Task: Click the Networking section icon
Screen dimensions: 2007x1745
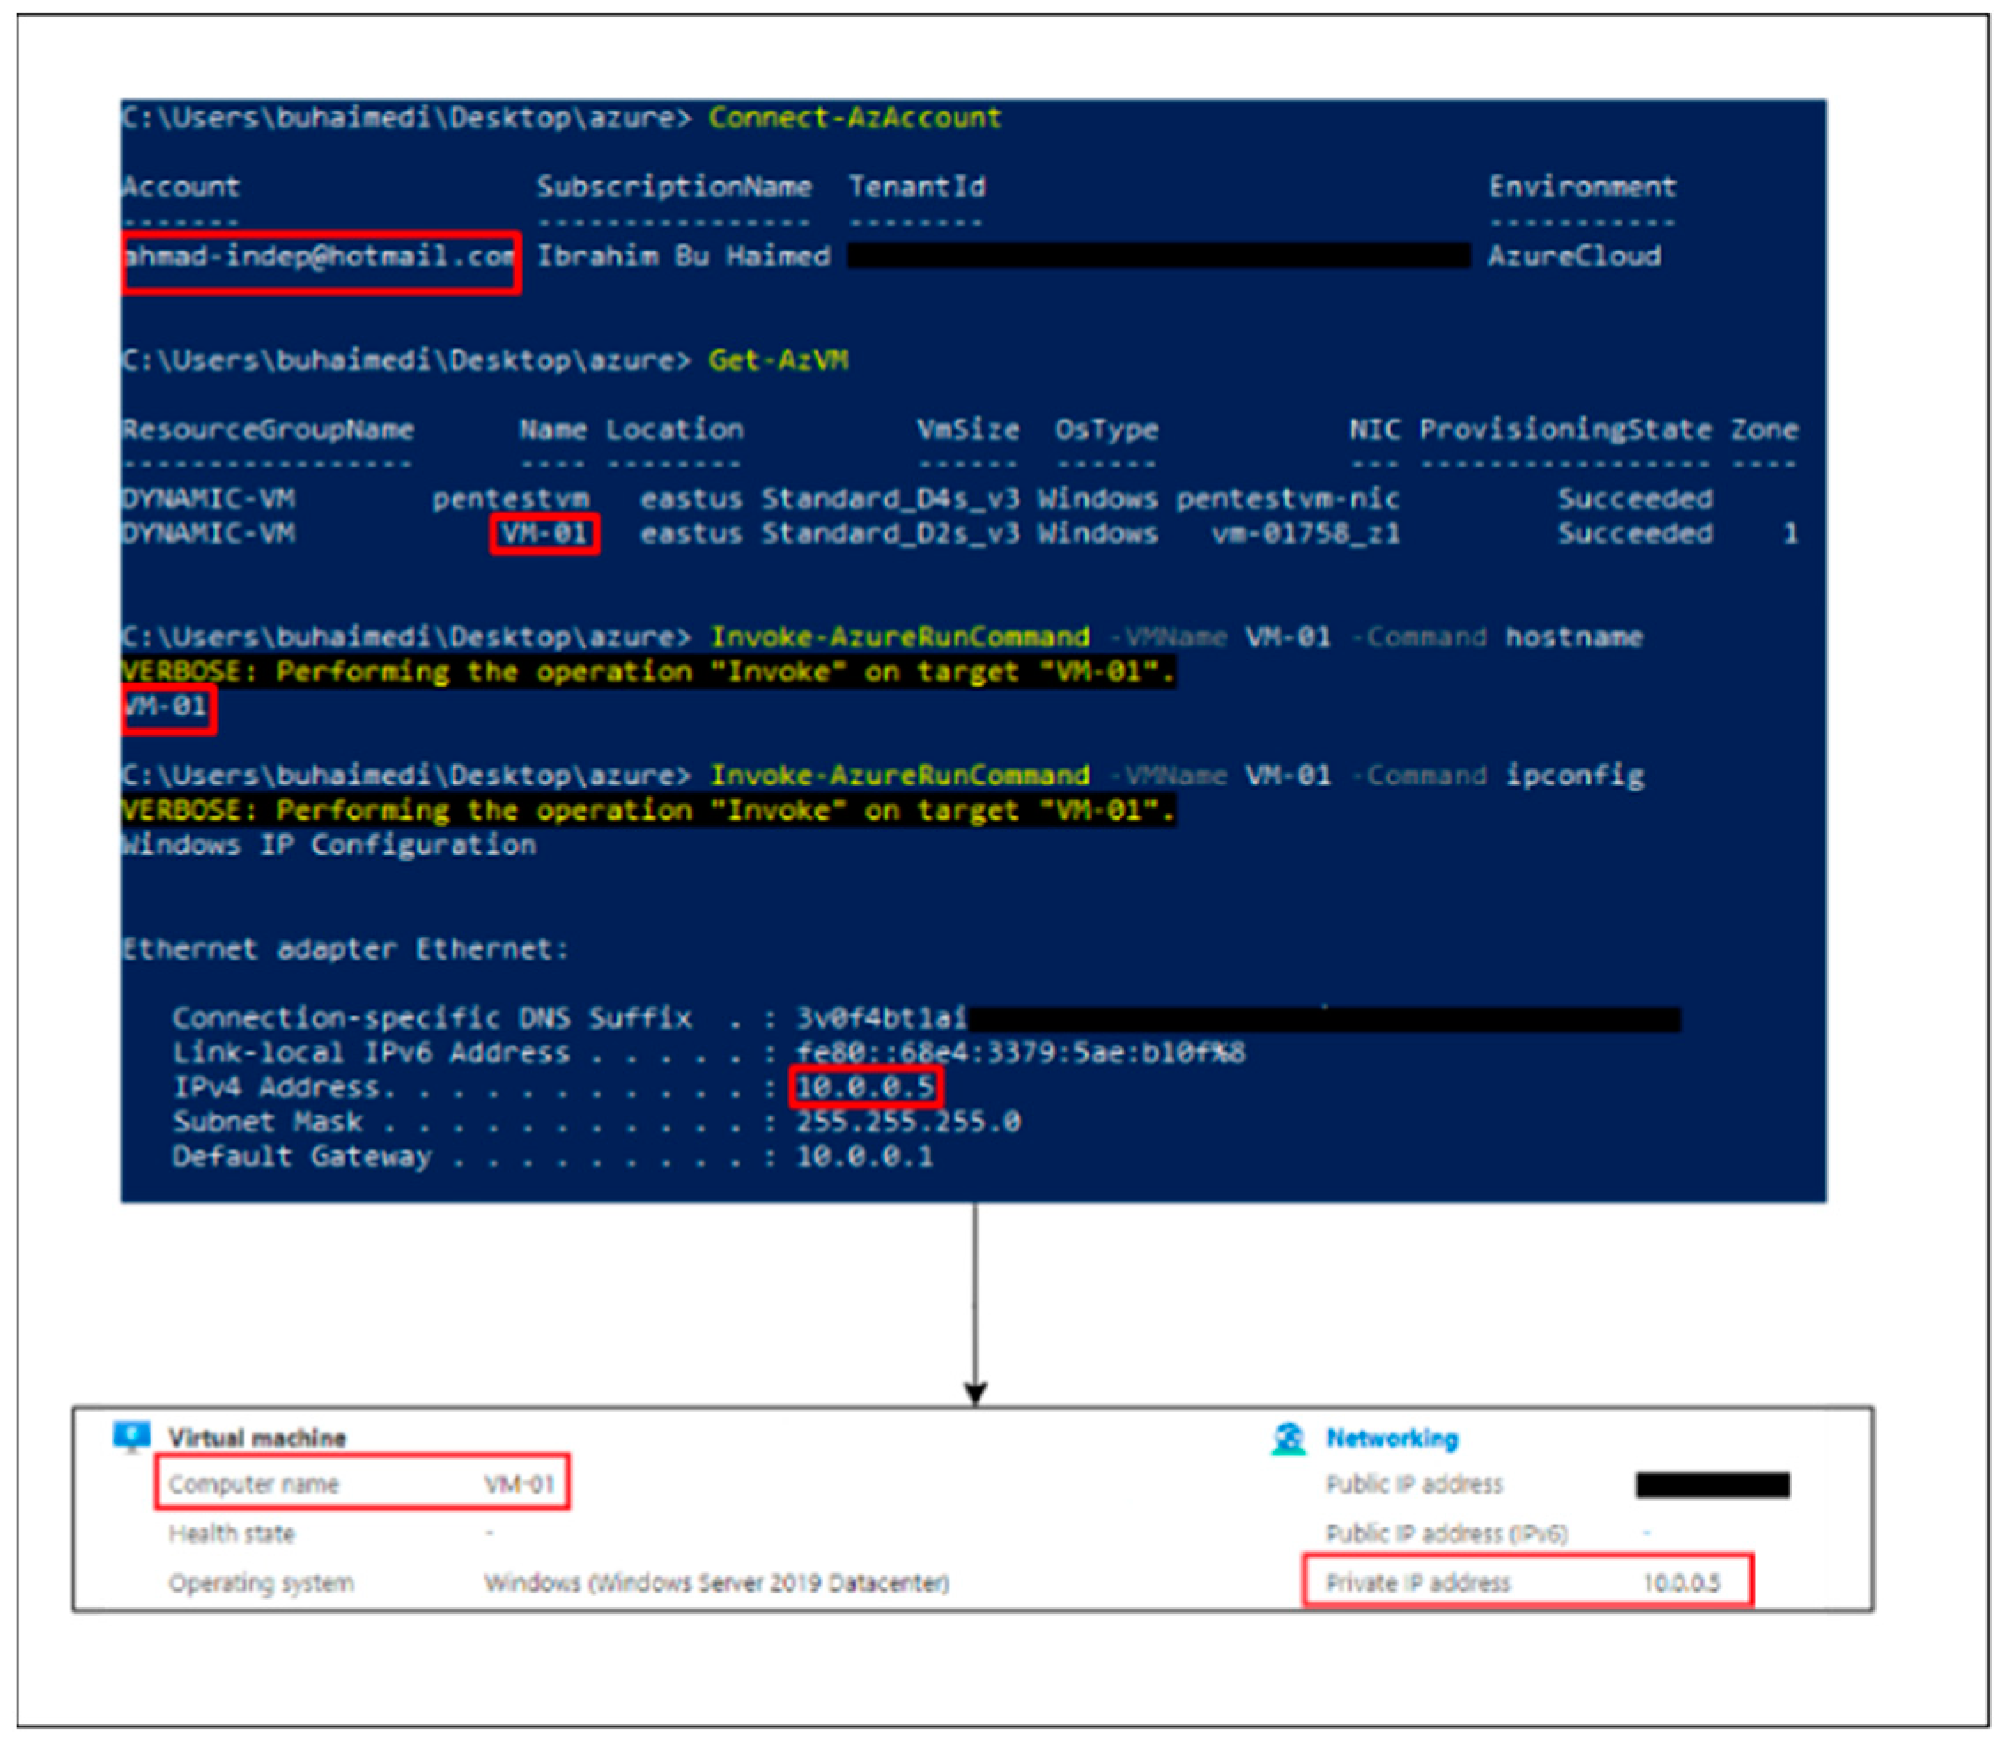Action: (1288, 1439)
